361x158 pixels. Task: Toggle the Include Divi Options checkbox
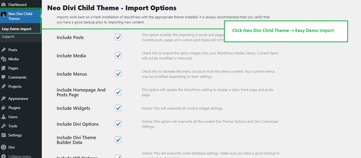(x=118, y=124)
